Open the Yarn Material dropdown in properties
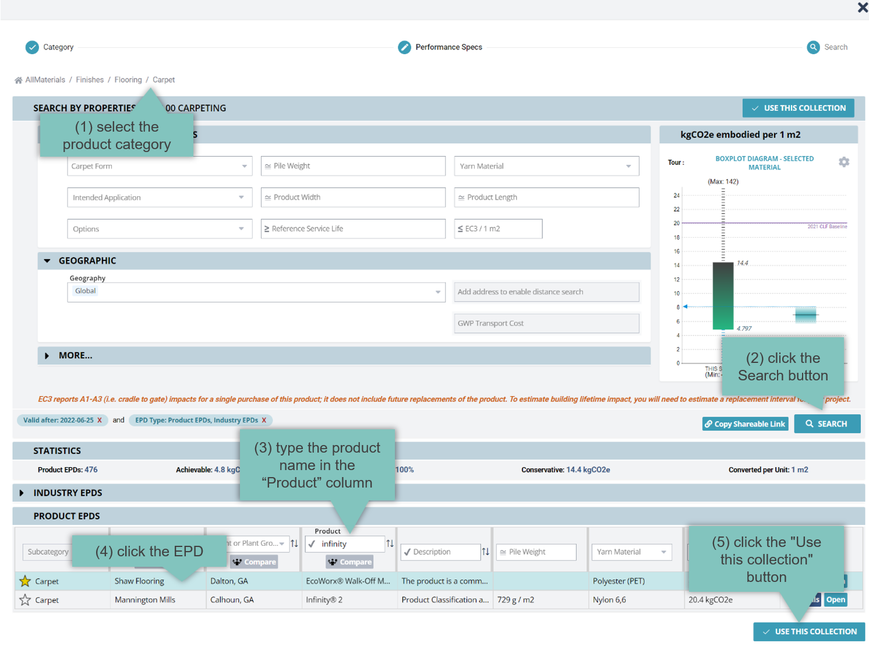Image resolution: width=869 pixels, height=646 pixels. [x=546, y=166]
